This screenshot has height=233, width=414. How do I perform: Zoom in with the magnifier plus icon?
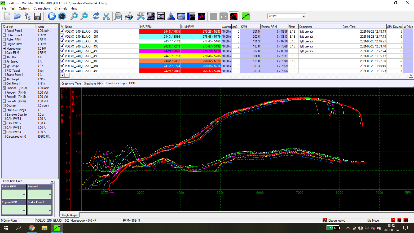(74, 16)
